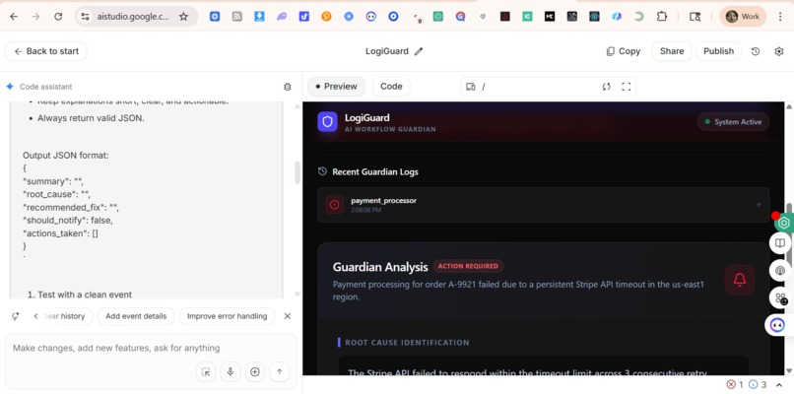Image resolution: width=794 pixels, height=394 pixels.
Task: Toggle device preview icon in URL bar
Action: tap(471, 87)
